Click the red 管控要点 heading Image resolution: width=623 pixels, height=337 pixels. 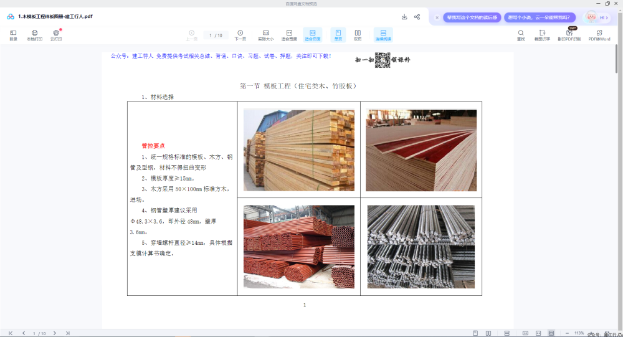pos(153,146)
